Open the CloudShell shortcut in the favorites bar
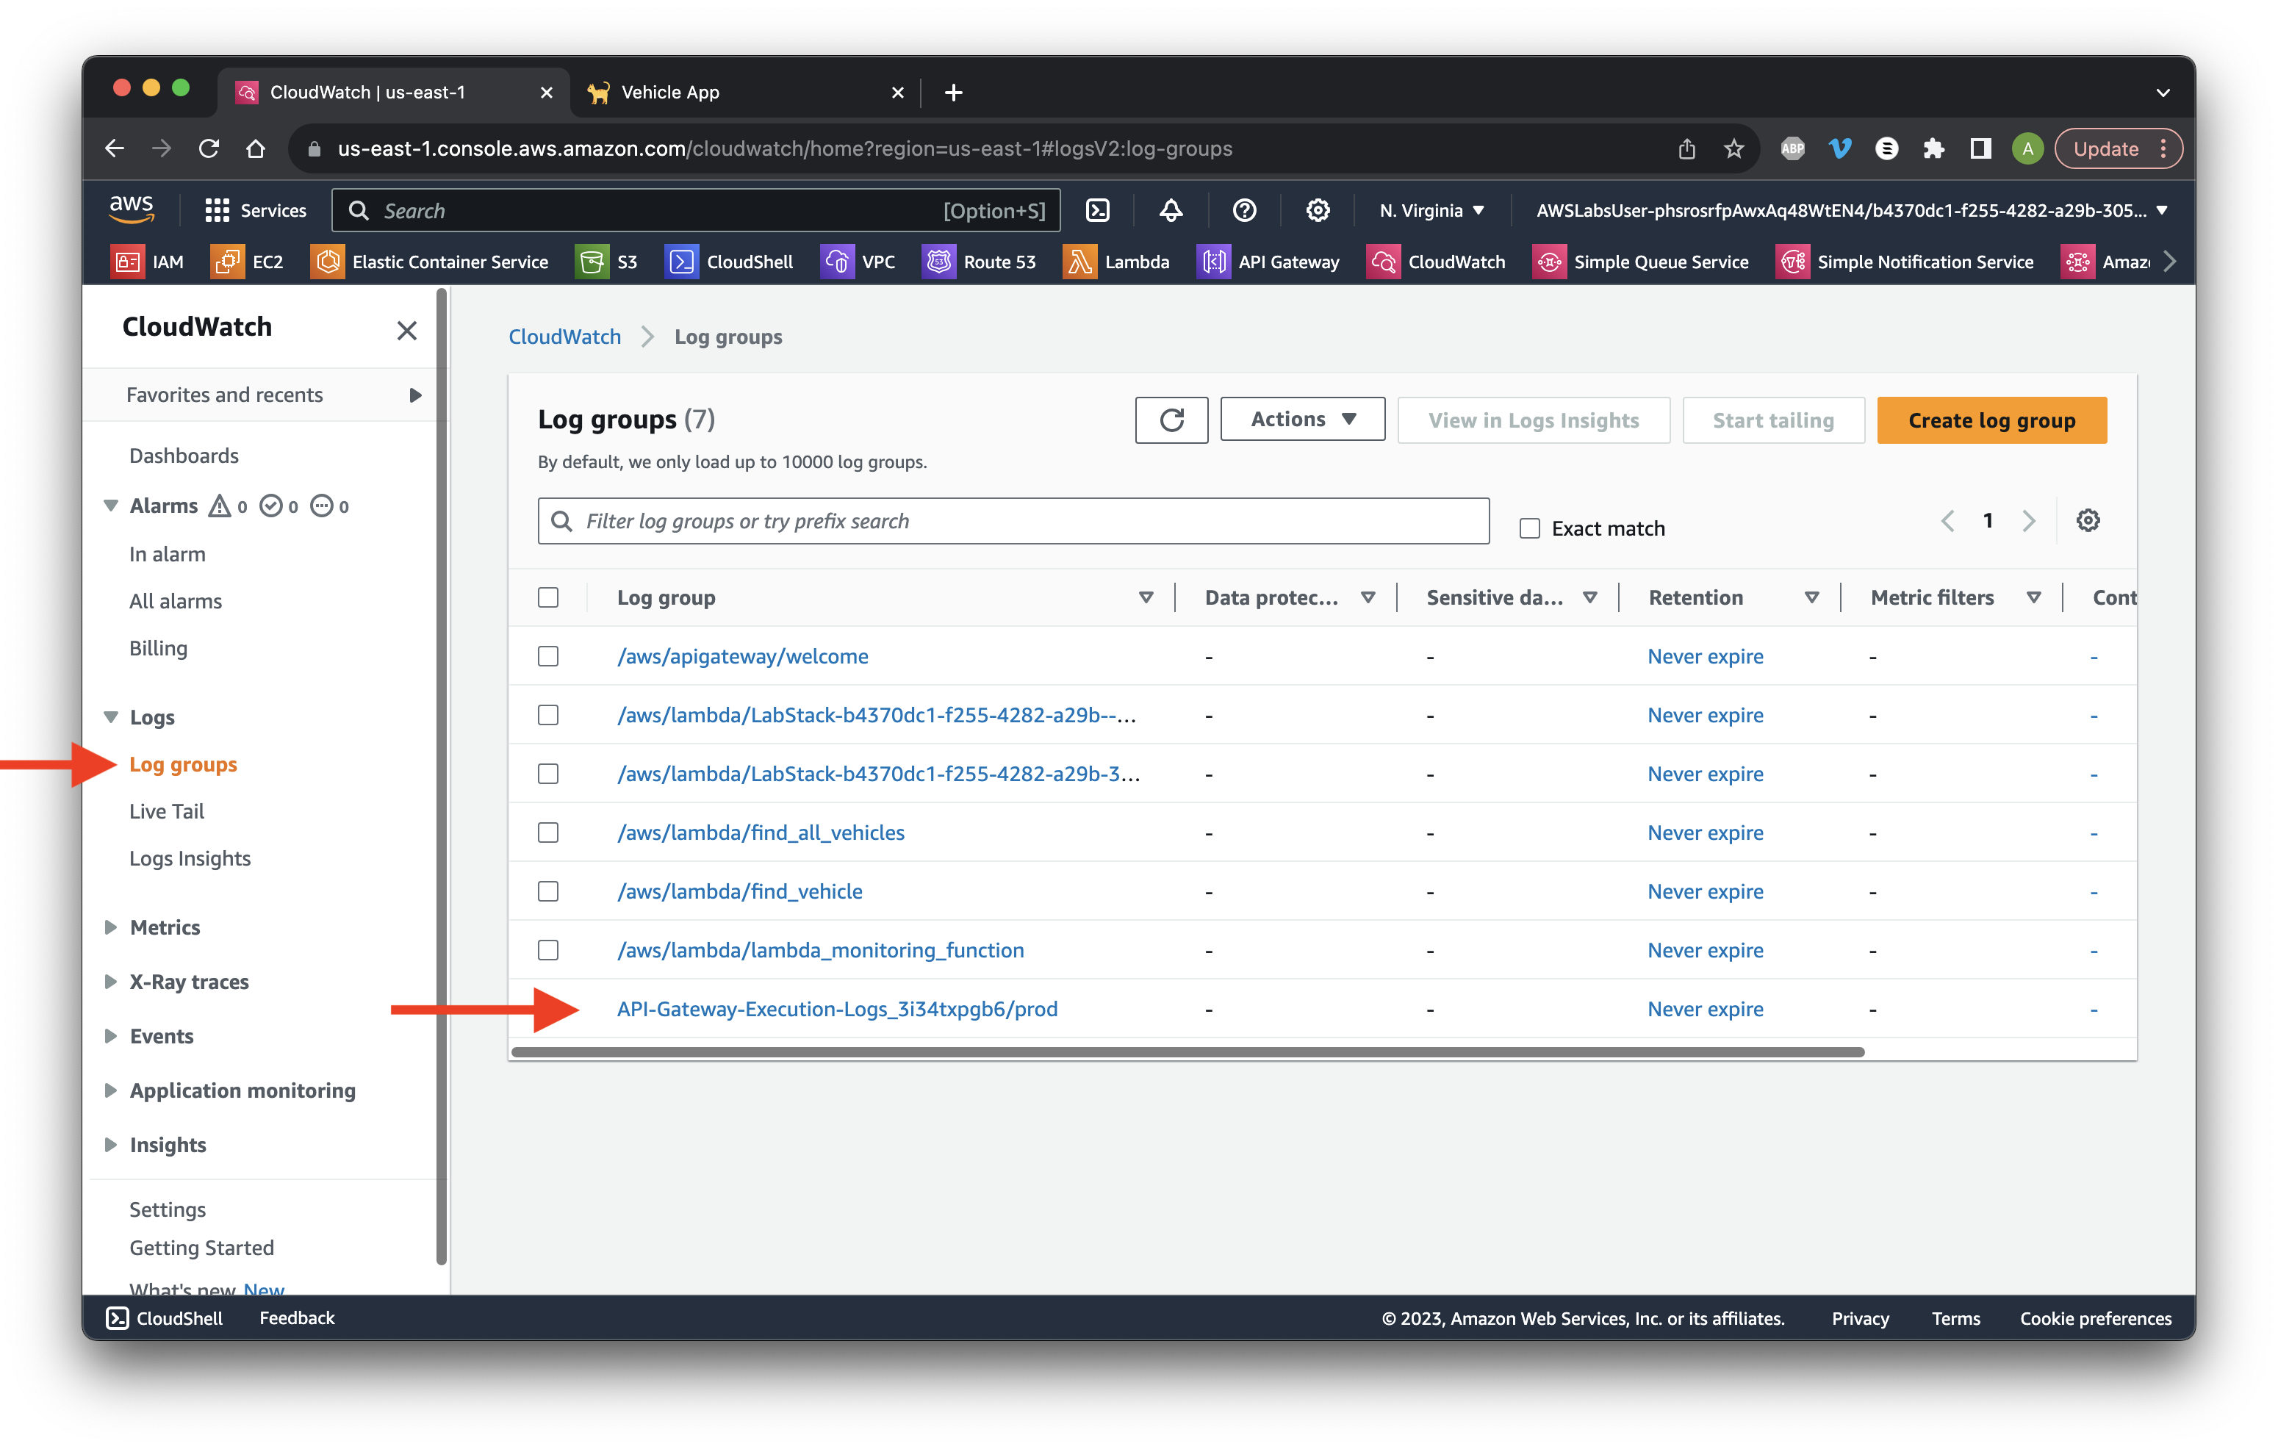 (x=730, y=262)
